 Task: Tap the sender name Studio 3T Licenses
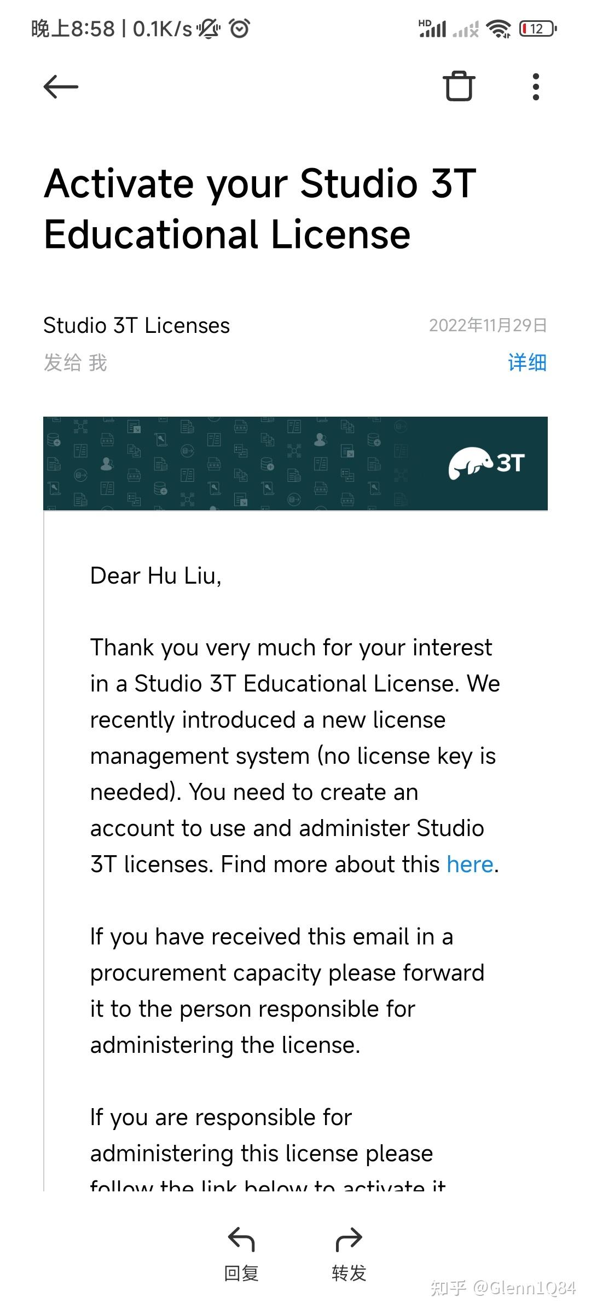[x=136, y=325]
